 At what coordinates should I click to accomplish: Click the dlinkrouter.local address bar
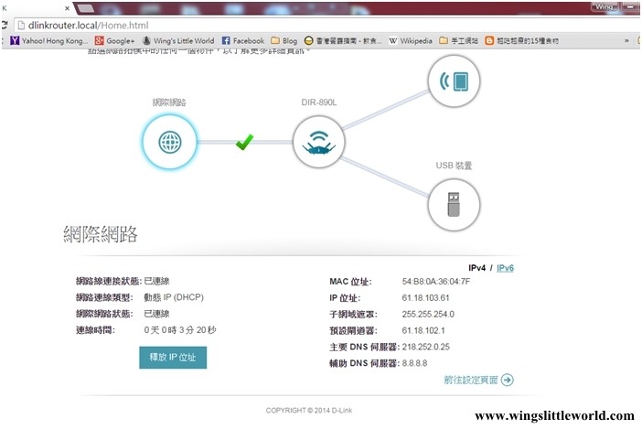pyautogui.click(x=274, y=25)
